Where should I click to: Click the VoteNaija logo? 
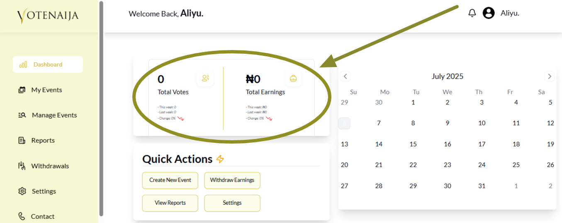tap(48, 16)
